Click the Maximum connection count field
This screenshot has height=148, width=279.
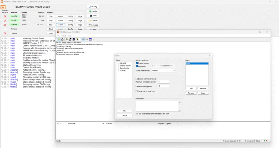click(x=163, y=81)
